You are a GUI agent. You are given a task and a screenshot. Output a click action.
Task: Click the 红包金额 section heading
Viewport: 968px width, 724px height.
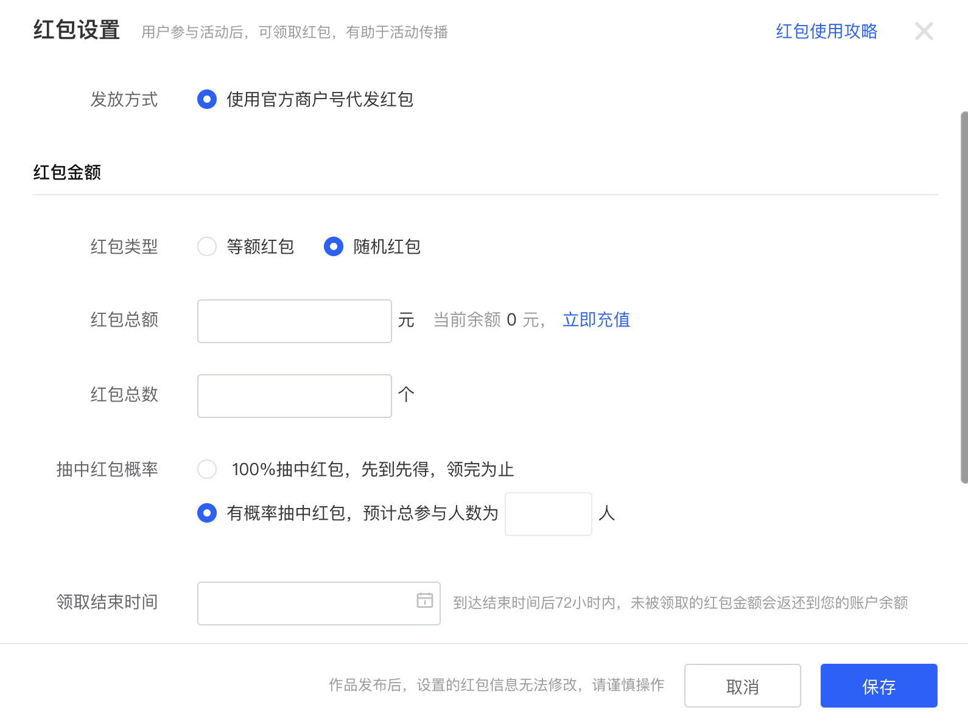[x=67, y=173]
